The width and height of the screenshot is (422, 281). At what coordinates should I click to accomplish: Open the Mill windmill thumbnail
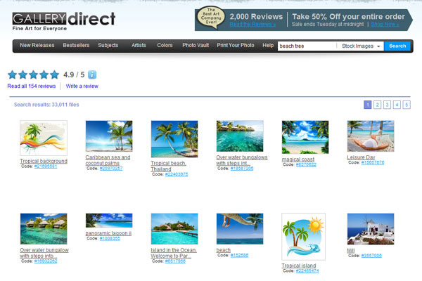[x=371, y=229]
